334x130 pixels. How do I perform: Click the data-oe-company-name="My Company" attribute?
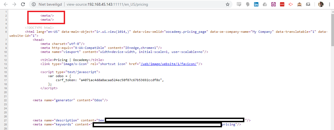[242, 32]
